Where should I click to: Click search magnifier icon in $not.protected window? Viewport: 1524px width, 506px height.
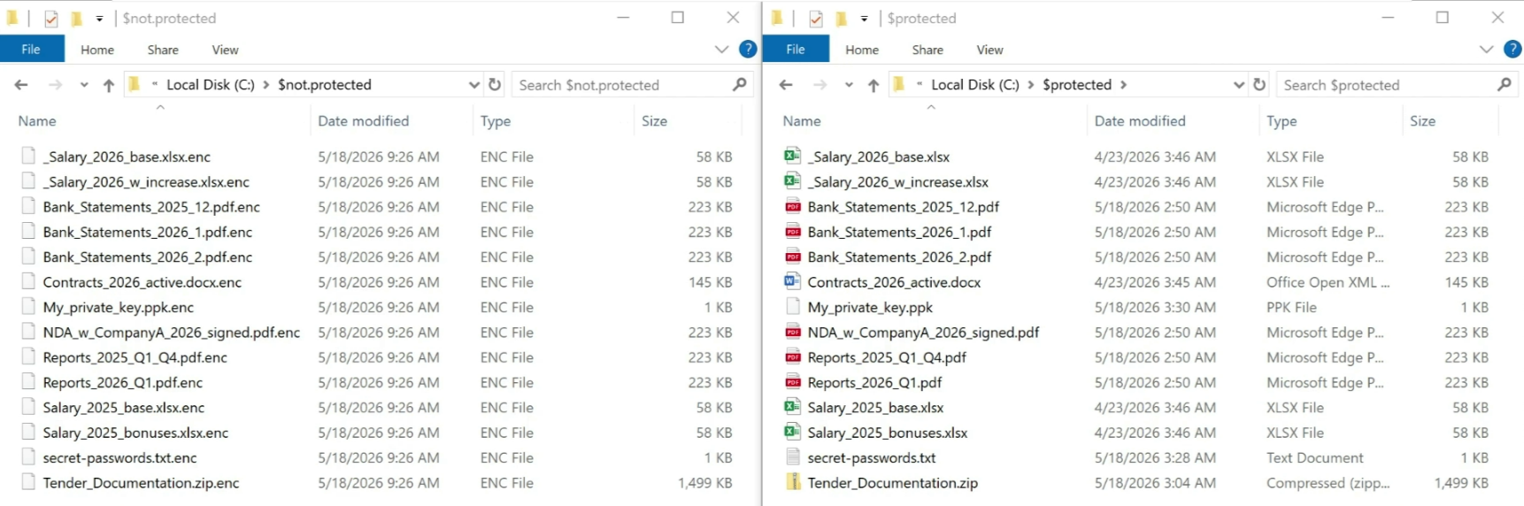pyautogui.click(x=740, y=85)
